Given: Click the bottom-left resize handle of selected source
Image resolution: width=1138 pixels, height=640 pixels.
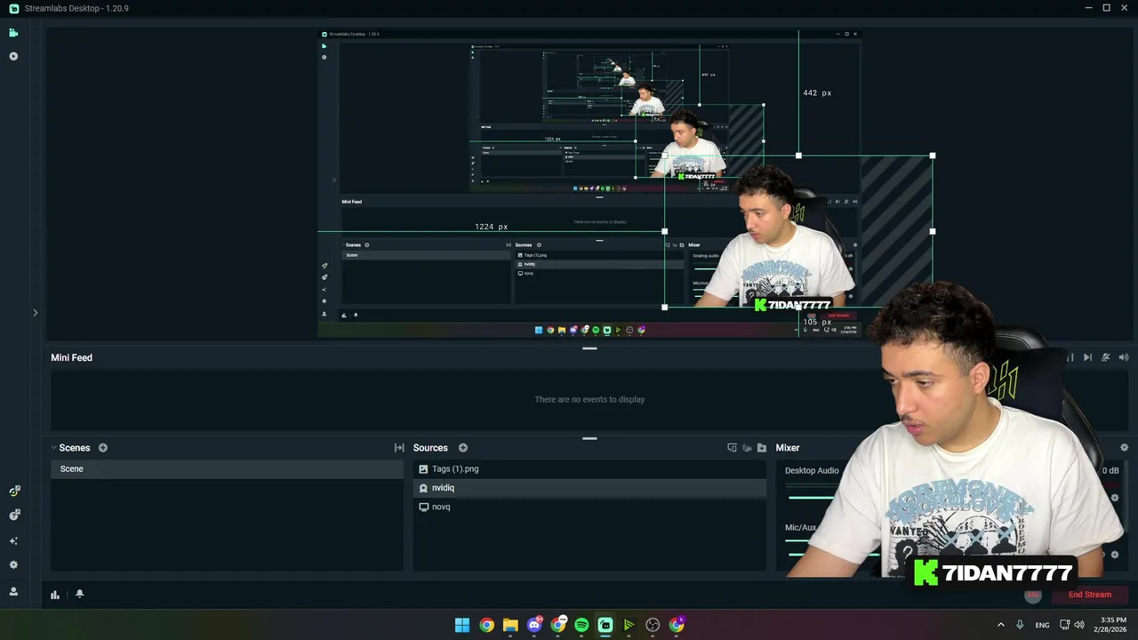Looking at the screenshot, I should [x=665, y=308].
